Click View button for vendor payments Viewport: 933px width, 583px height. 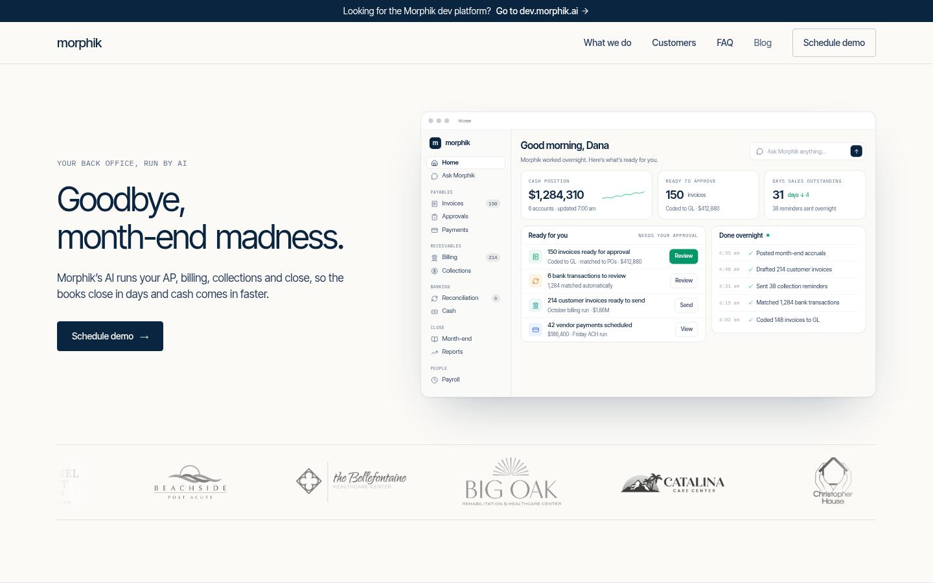click(x=686, y=329)
